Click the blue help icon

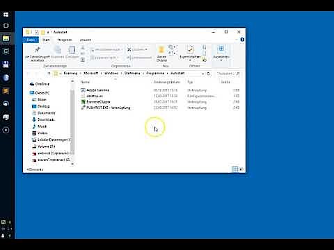[x=242, y=40]
